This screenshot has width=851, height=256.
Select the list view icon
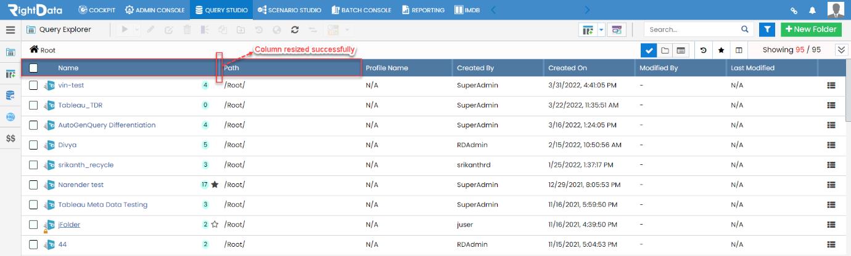click(x=681, y=50)
